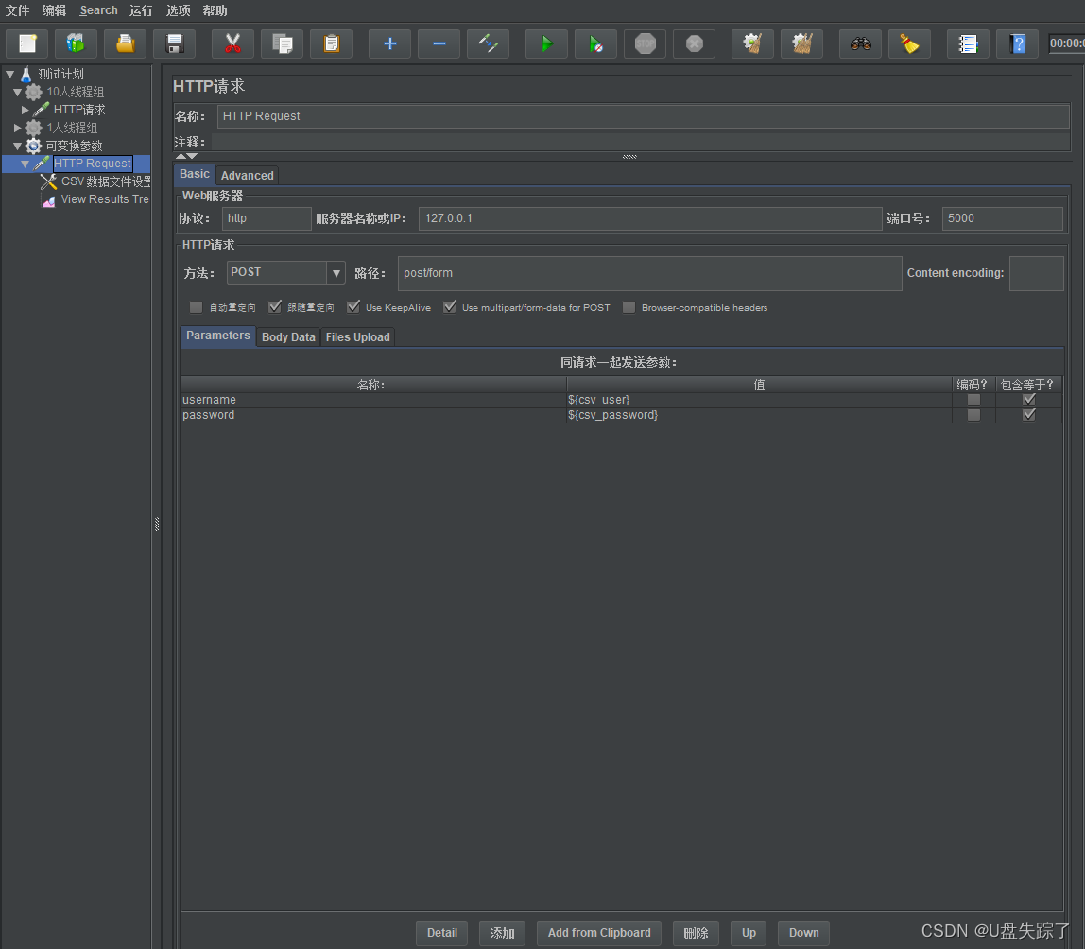1085x949 pixels.
Task: Toggle Use KeepAlive checkbox
Action: [x=353, y=306]
